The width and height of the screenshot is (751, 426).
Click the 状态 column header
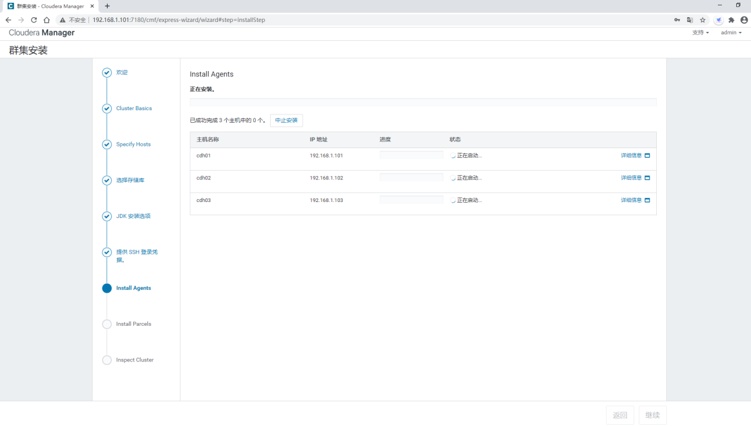point(455,140)
